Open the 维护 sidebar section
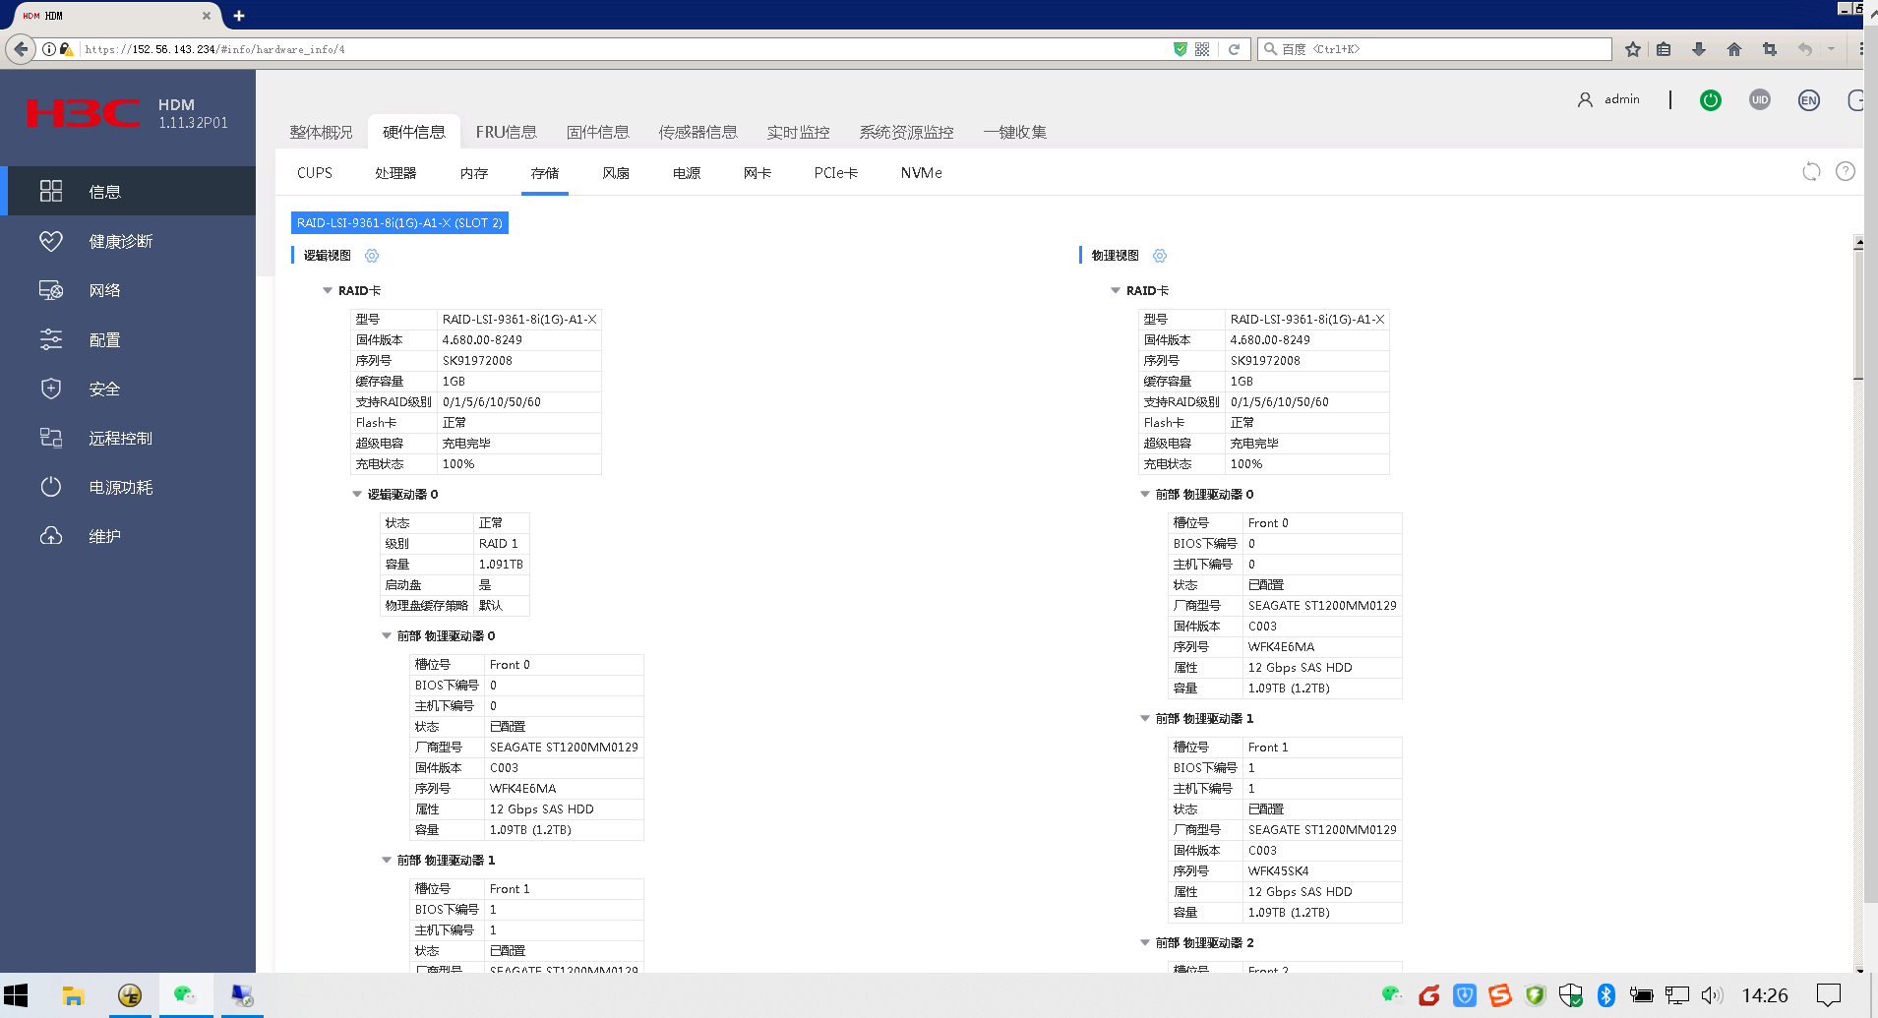1878x1018 pixels. point(128,536)
